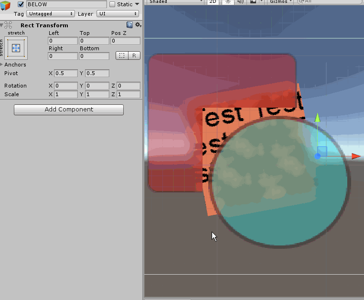
Task: Toggle scene lighting sun icon
Action: 228,1
